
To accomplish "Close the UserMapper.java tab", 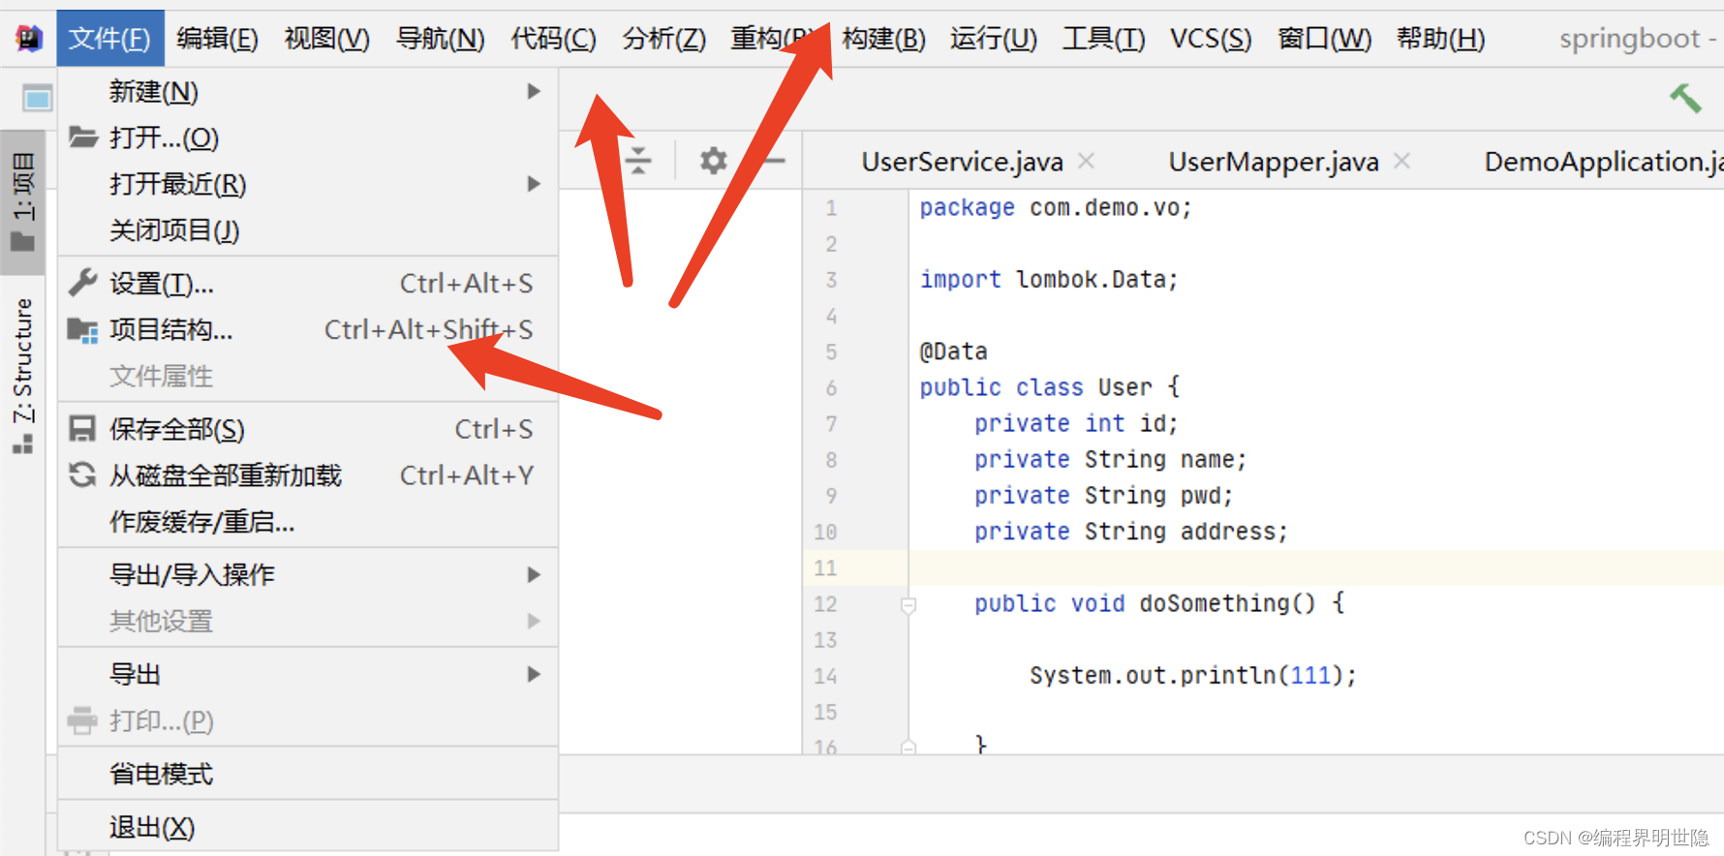I will click(1401, 161).
